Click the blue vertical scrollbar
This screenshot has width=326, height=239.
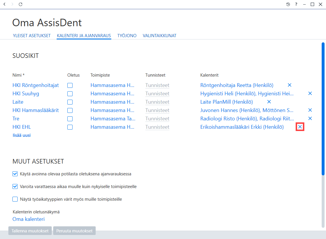(323, 109)
